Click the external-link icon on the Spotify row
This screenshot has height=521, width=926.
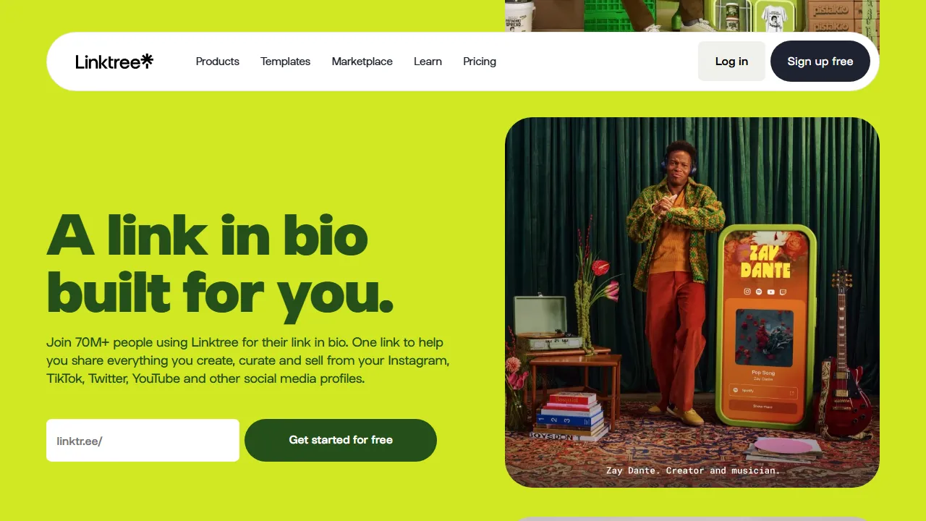(791, 393)
